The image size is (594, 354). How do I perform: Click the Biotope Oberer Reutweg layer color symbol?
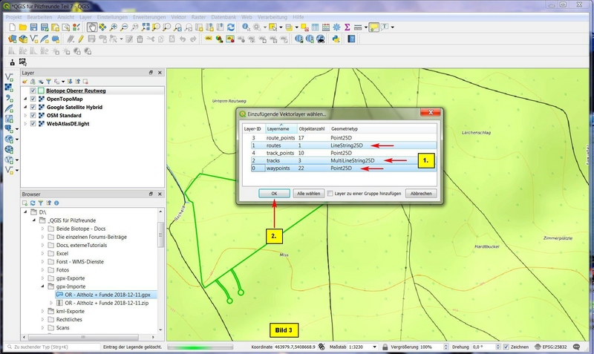[41, 91]
